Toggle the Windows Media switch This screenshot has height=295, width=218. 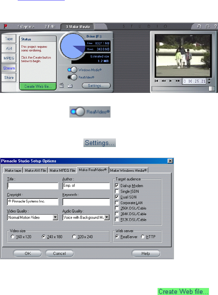pos(72,70)
